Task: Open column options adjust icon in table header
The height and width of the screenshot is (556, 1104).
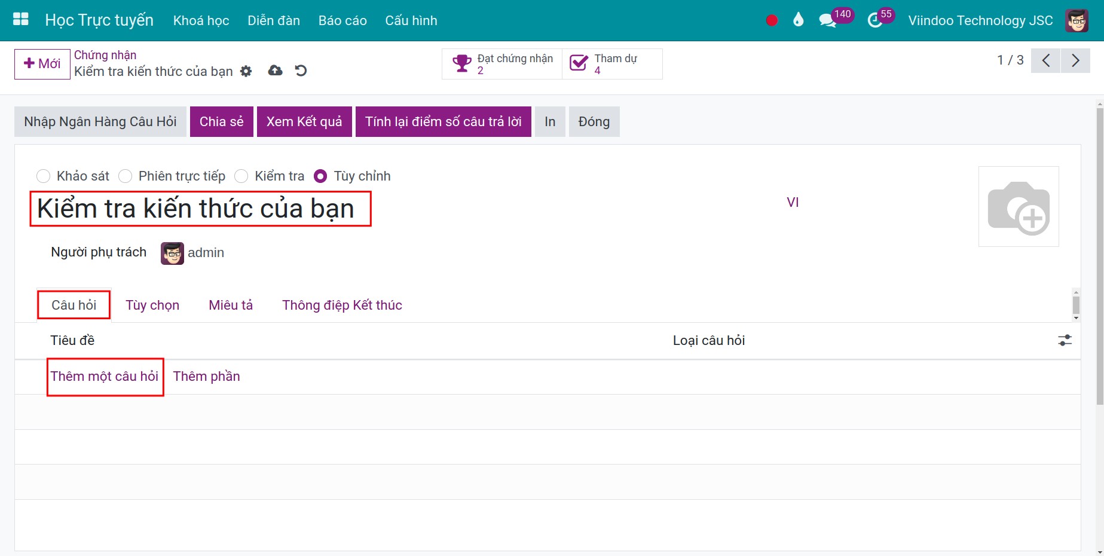Action: (1065, 341)
